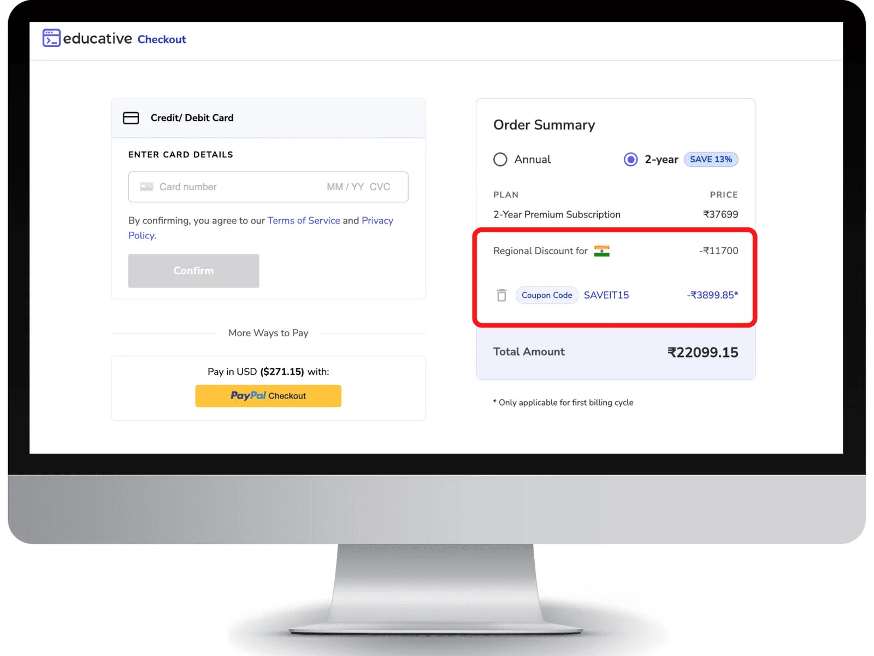The height and width of the screenshot is (656, 874).
Task: Click the SAVE 13% badge
Action: [x=711, y=159]
